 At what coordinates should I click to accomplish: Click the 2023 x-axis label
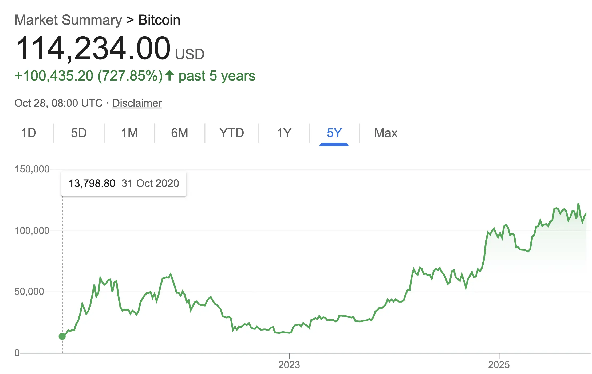pyautogui.click(x=289, y=365)
